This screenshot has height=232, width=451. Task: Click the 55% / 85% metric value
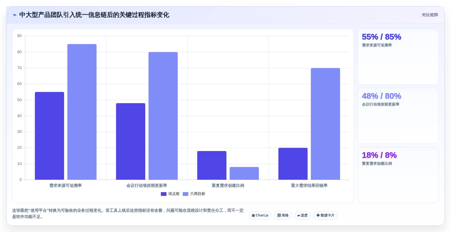click(x=381, y=37)
